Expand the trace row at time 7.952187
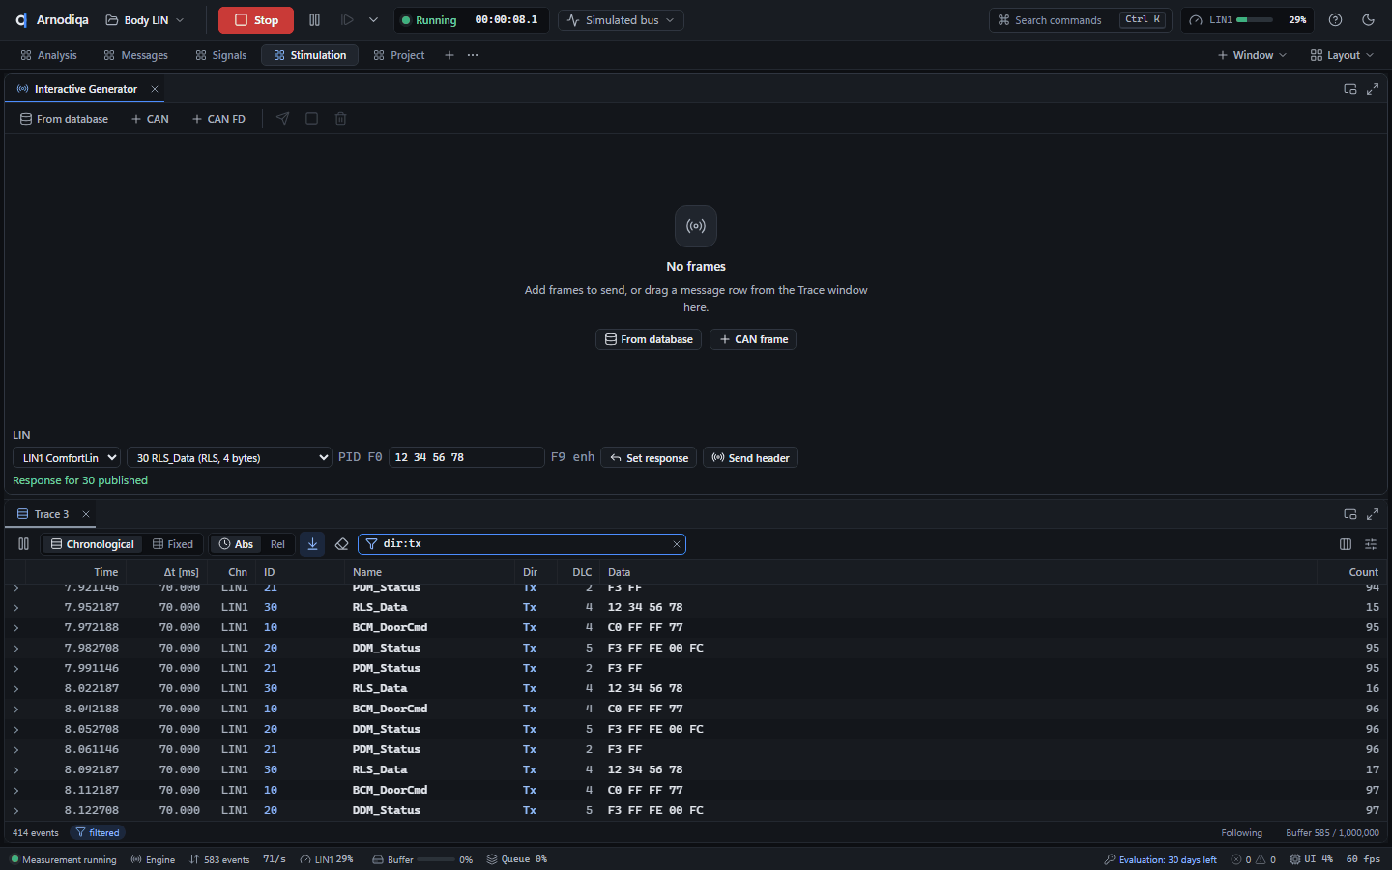Viewport: 1392px width, 870px height. [x=16, y=607]
